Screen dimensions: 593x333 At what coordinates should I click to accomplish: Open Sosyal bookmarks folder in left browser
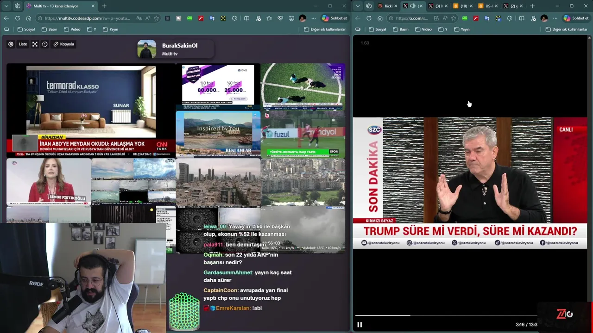click(x=26, y=29)
